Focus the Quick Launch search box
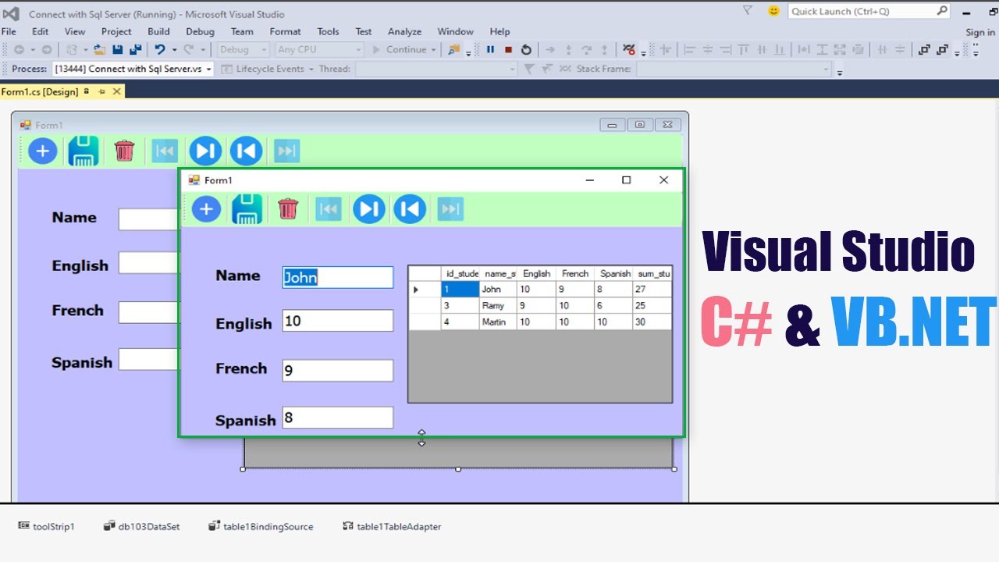 click(869, 11)
